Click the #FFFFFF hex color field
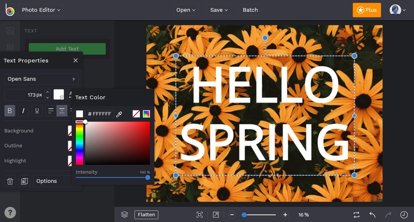Screen dimensions: 414x222 coord(99,114)
